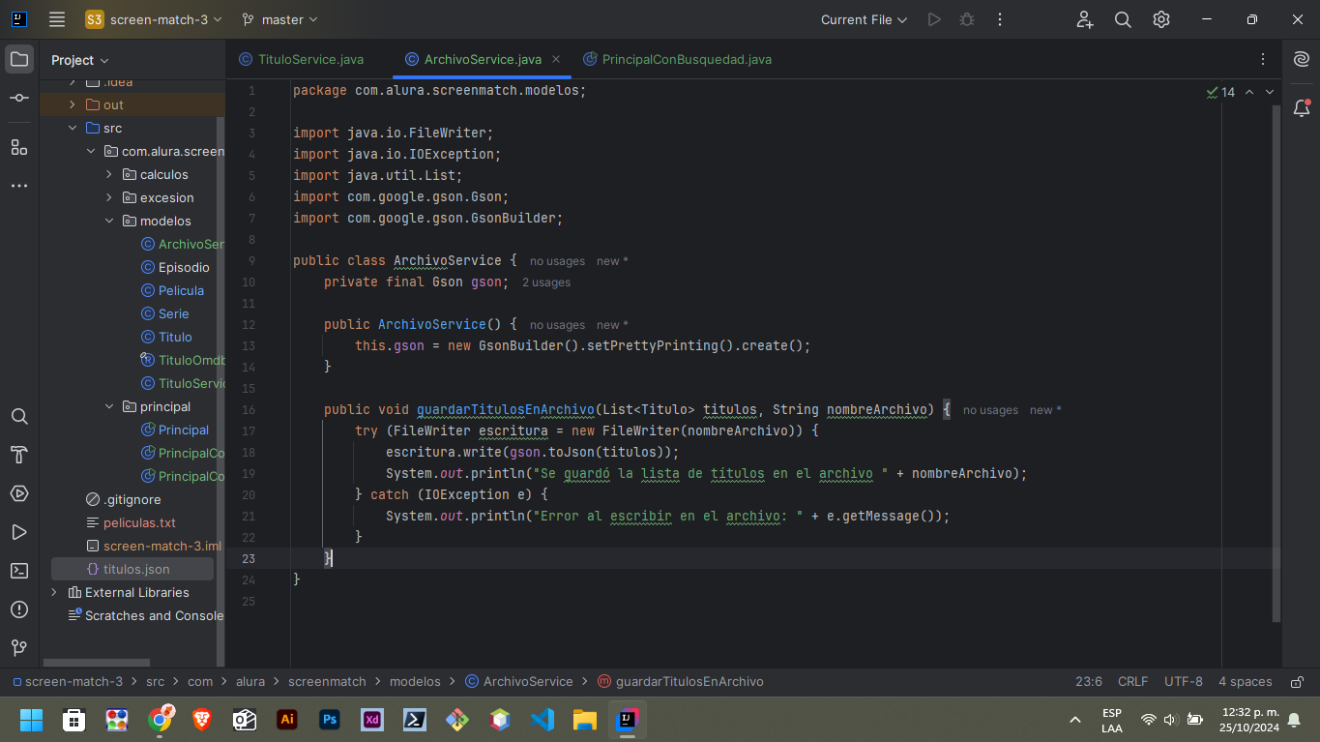Open the main hamburger menu
The height and width of the screenshot is (742, 1320).
click(57, 19)
